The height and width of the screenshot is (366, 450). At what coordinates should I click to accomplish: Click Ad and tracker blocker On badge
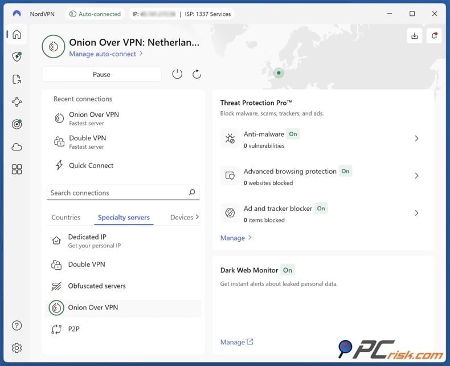(321, 209)
